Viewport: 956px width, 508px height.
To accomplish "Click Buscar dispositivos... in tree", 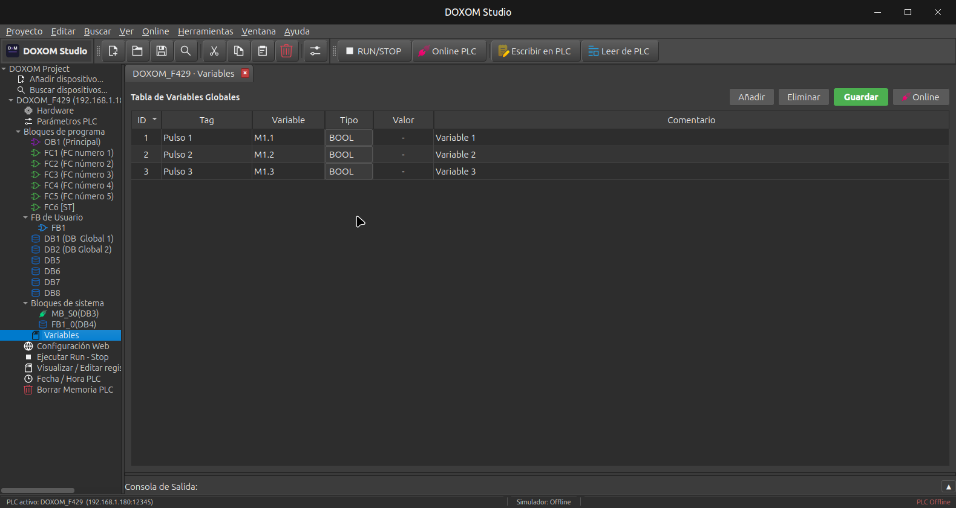I will [68, 90].
